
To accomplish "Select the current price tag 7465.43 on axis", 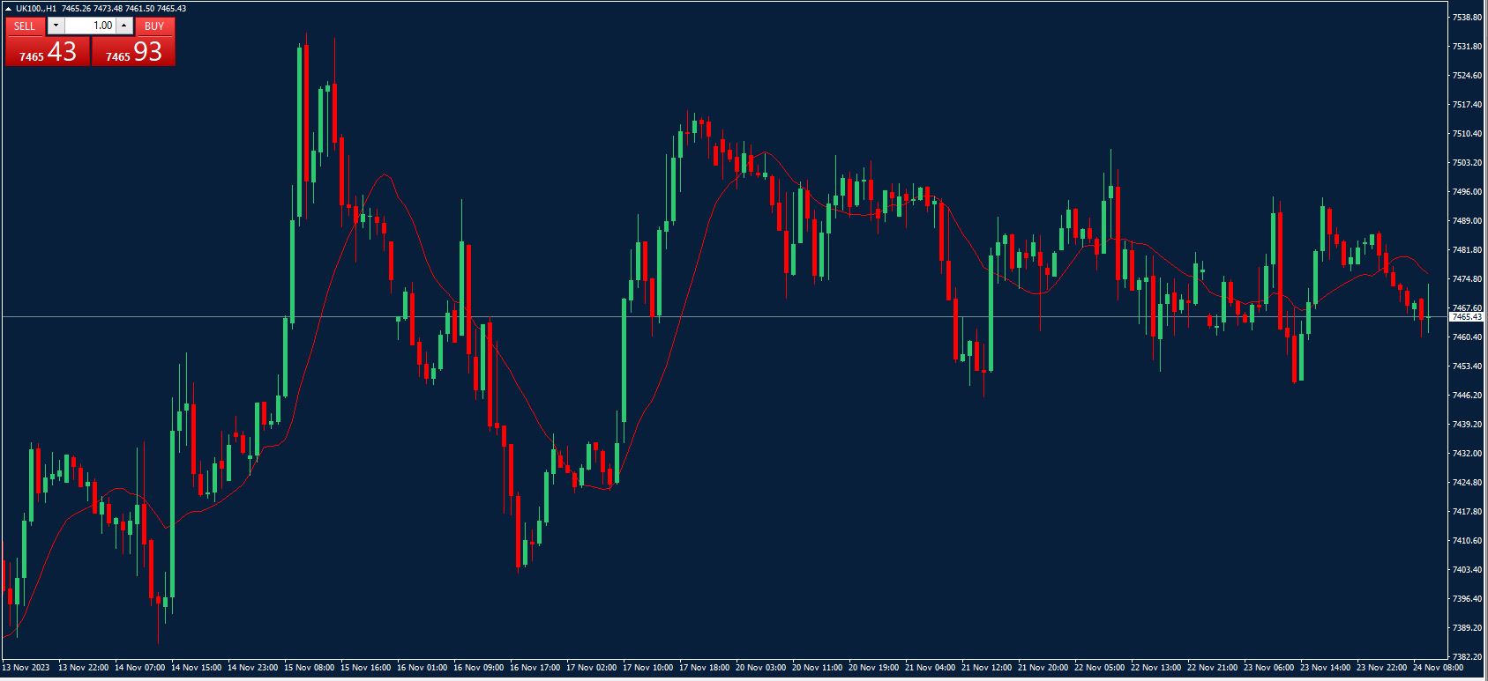I will point(1466,316).
